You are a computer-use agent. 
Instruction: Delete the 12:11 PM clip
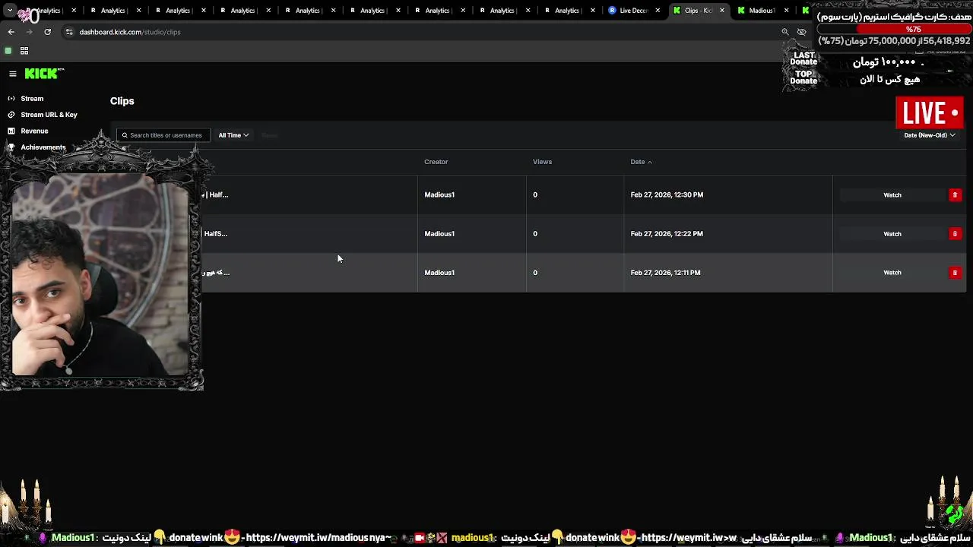(x=955, y=273)
